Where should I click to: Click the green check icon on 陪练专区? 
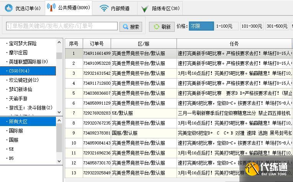pyautogui.click(x=145, y=9)
